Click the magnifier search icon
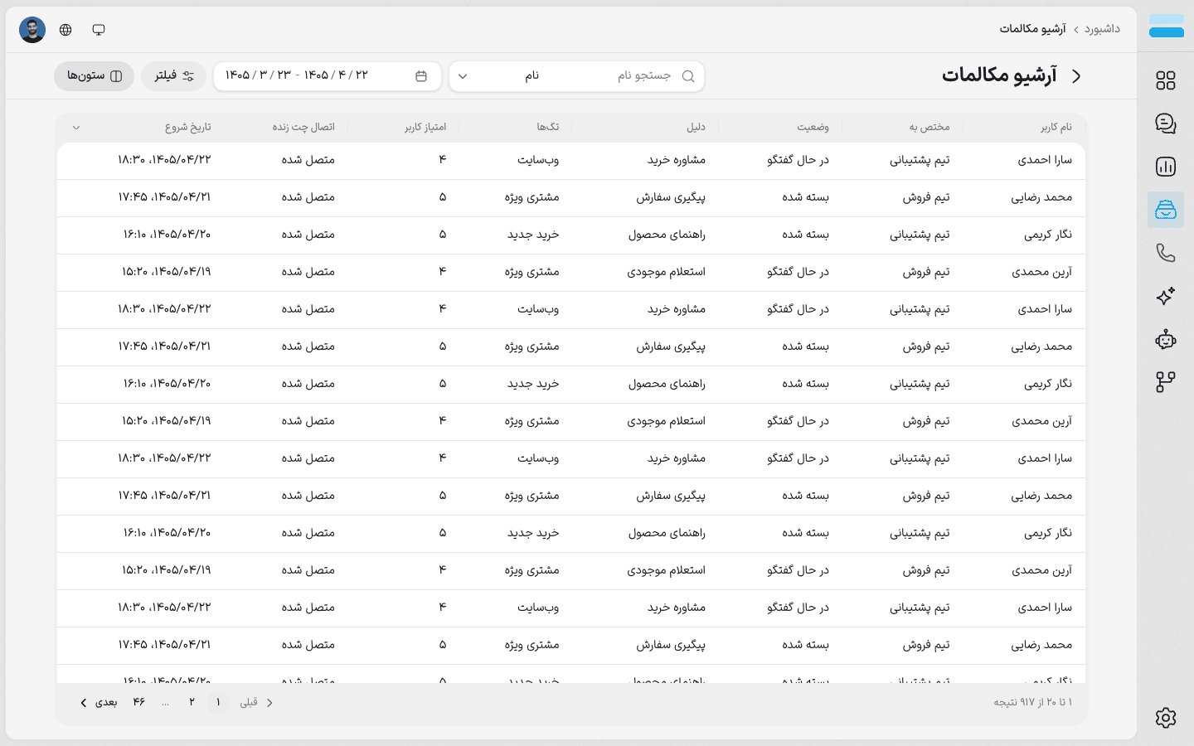The width and height of the screenshot is (1194, 746). click(x=688, y=75)
